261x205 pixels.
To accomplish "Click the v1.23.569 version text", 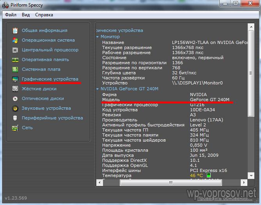I will [16, 198].
